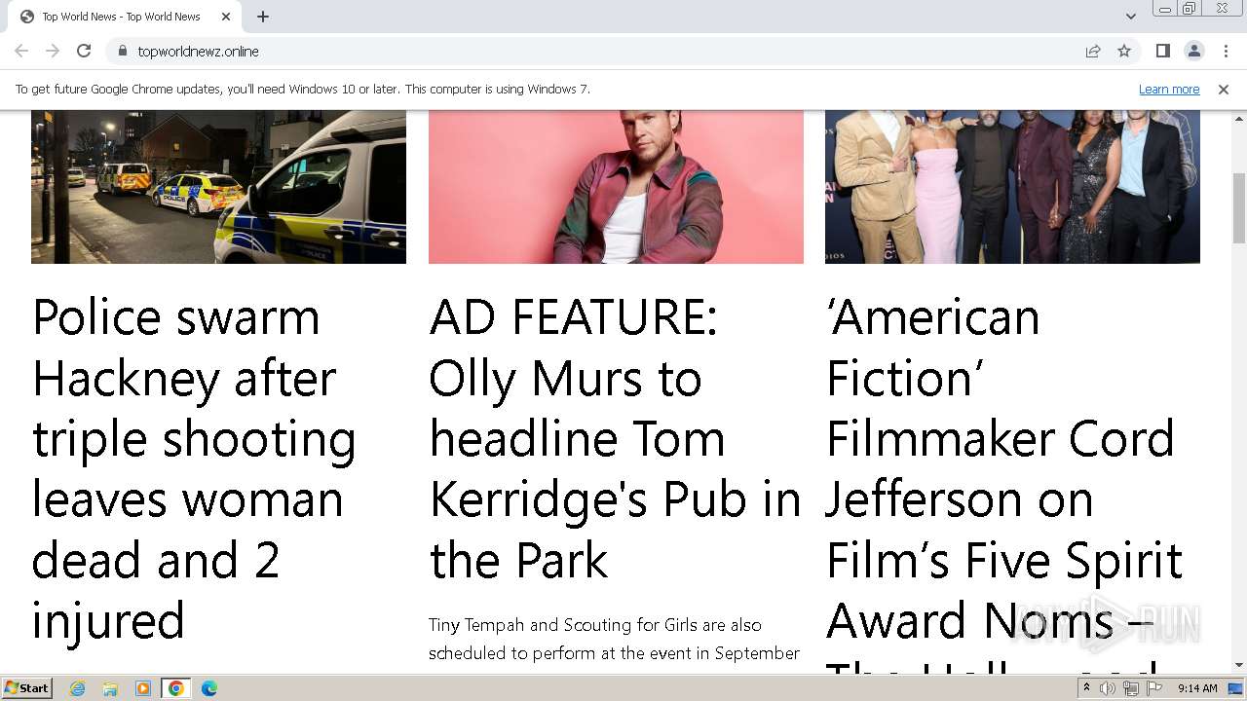Launch Microsoft Edge from the taskbar
The width and height of the screenshot is (1247, 701).
(209, 688)
